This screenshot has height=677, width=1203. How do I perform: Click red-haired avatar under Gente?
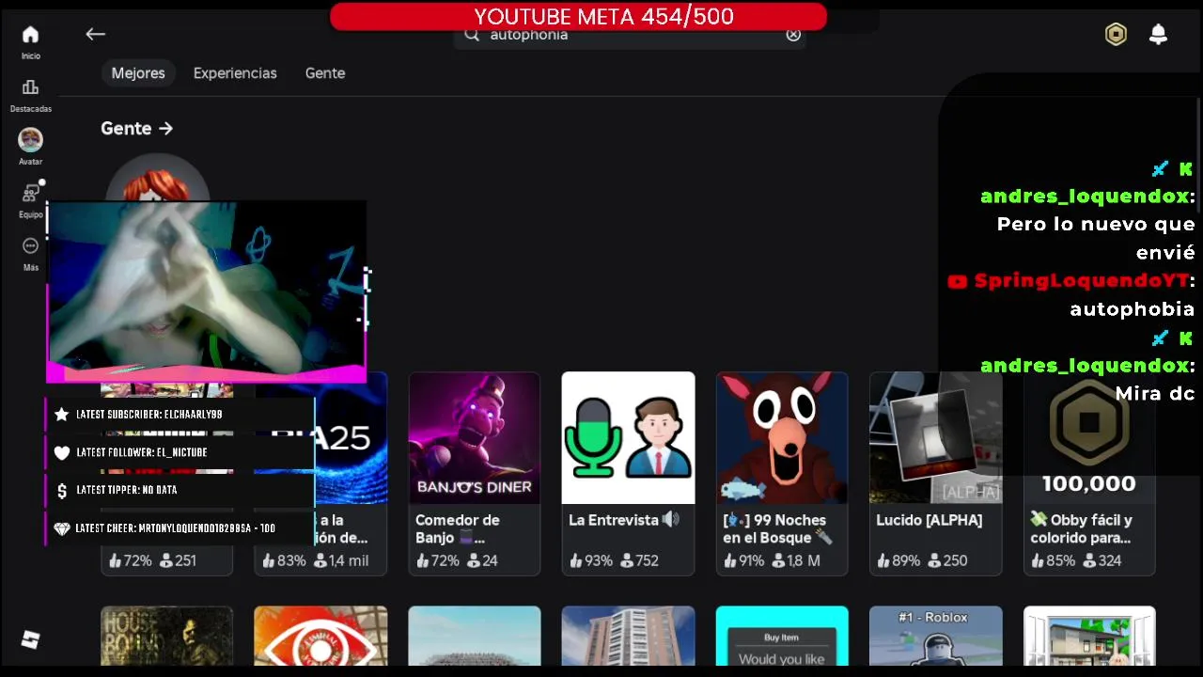tap(157, 178)
